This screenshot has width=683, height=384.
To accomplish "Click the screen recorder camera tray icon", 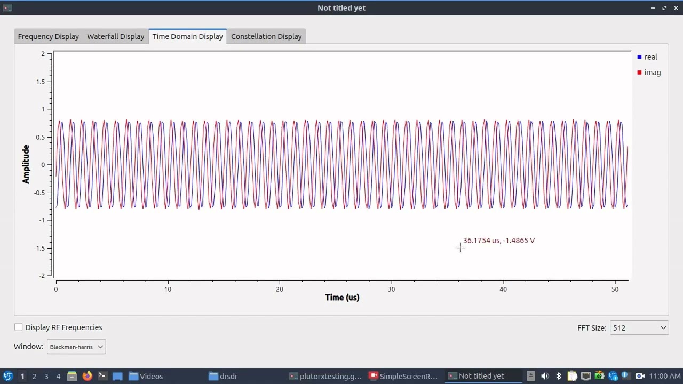I will point(640,376).
